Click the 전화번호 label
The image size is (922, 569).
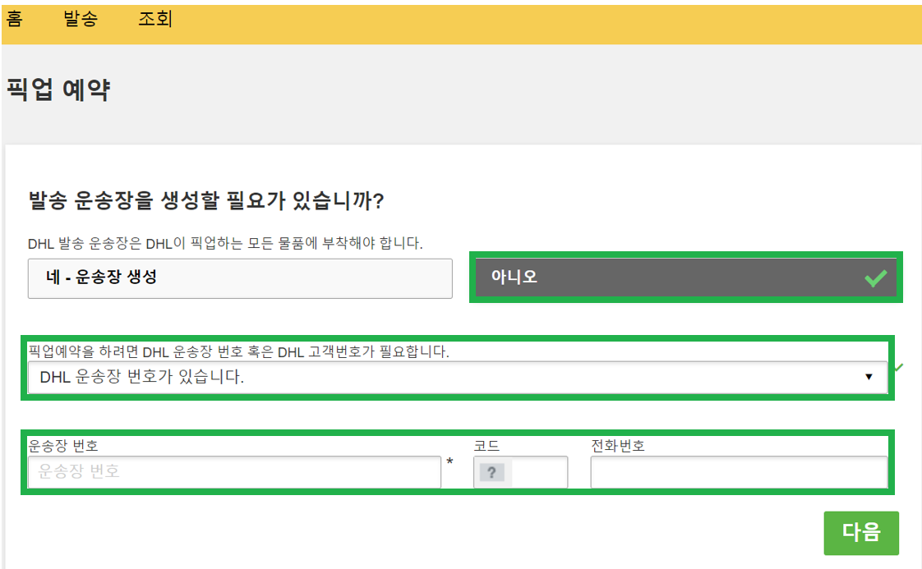coord(618,446)
